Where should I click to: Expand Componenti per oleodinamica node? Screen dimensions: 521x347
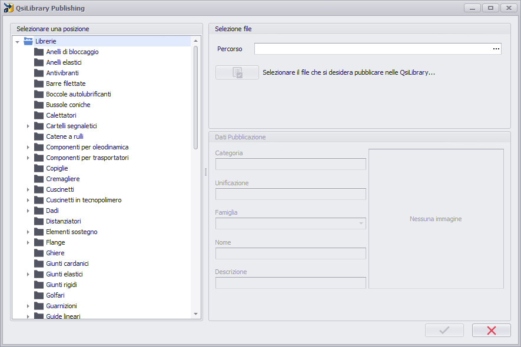pos(28,148)
